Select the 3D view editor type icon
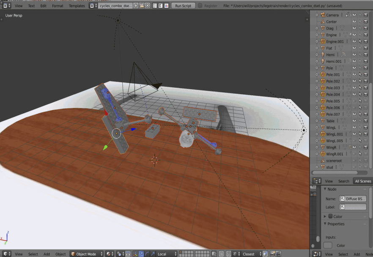 7,254
